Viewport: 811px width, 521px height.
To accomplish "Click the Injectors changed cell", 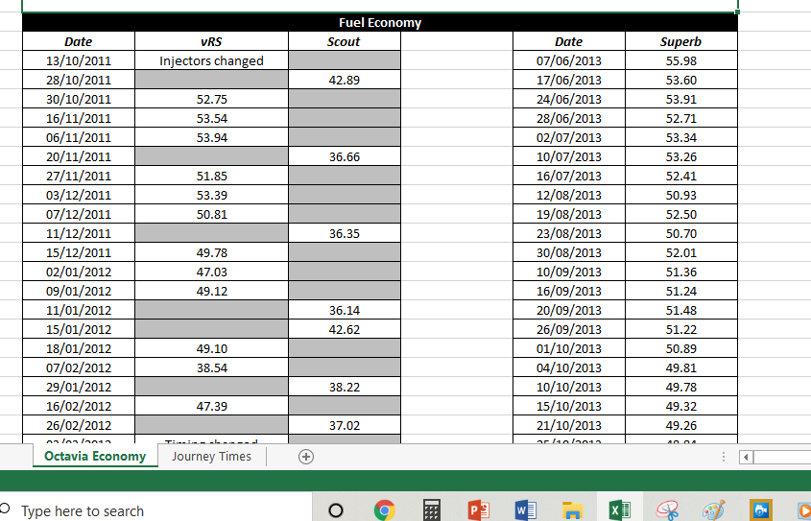I will pyautogui.click(x=211, y=60).
